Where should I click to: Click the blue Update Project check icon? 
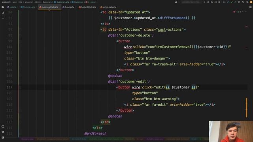228,2
